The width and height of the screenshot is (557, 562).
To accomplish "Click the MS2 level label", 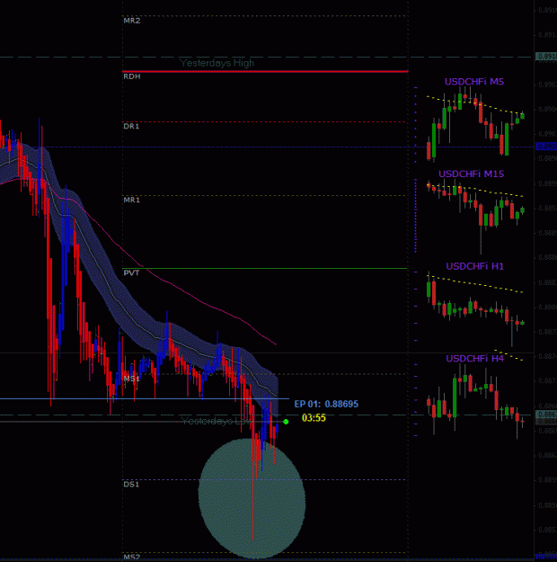I will pos(132,558).
